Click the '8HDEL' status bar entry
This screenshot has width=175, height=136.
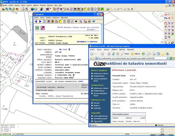(127, 134)
